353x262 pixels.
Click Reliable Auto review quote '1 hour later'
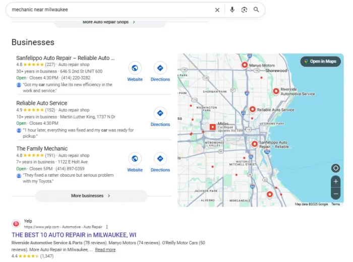click(x=78, y=133)
